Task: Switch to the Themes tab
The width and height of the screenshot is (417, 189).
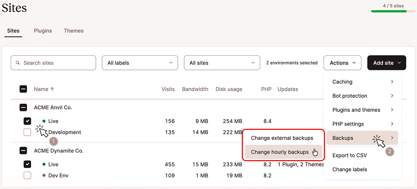Action: pyautogui.click(x=74, y=31)
